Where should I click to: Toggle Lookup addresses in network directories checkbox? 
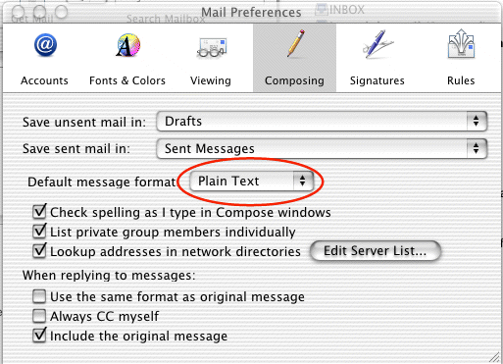point(39,251)
